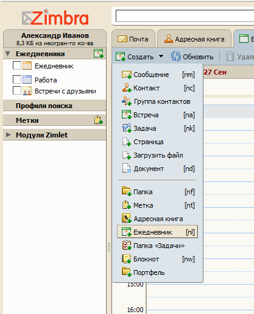Select Адресная книга in the create menu
This screenshot has width=254, height=314.
[158, 219]
